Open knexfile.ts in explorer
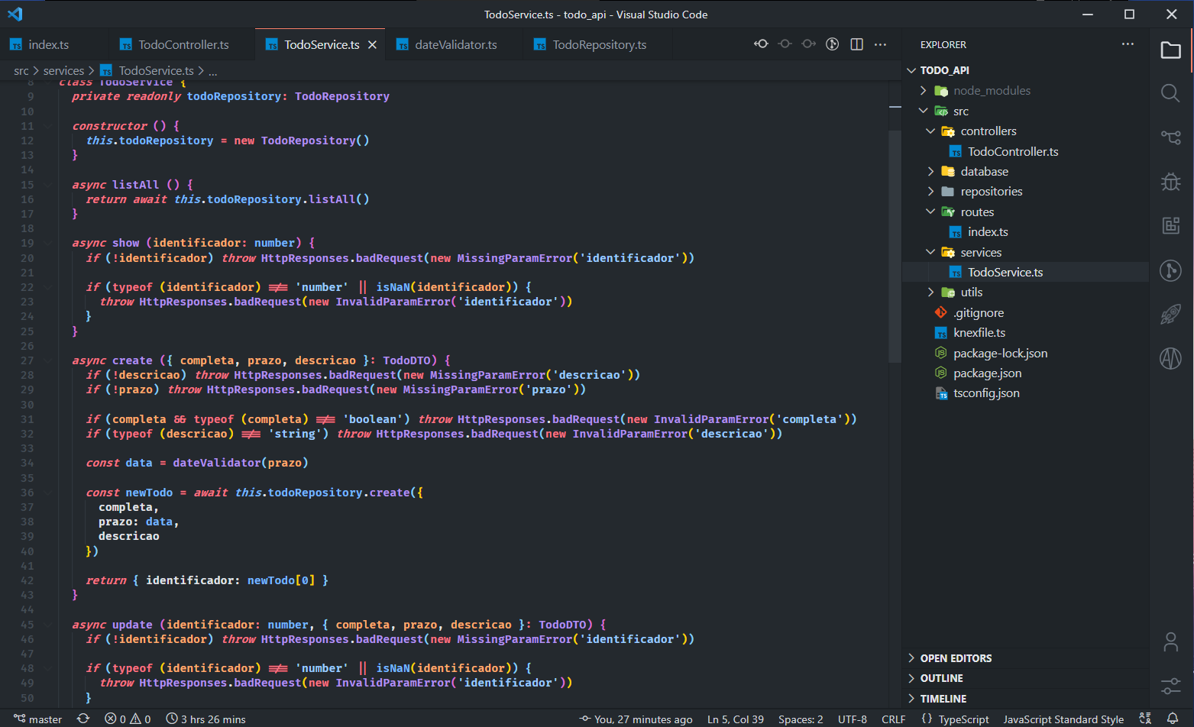The image size is (1194, 727). click(1026, 333)
